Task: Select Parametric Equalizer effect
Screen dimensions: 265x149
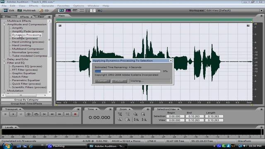Action: [26, 80]
